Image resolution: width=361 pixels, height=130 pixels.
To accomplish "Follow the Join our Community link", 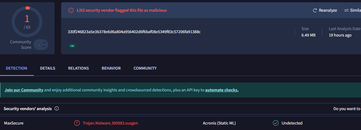I will (x=24, y=90).
